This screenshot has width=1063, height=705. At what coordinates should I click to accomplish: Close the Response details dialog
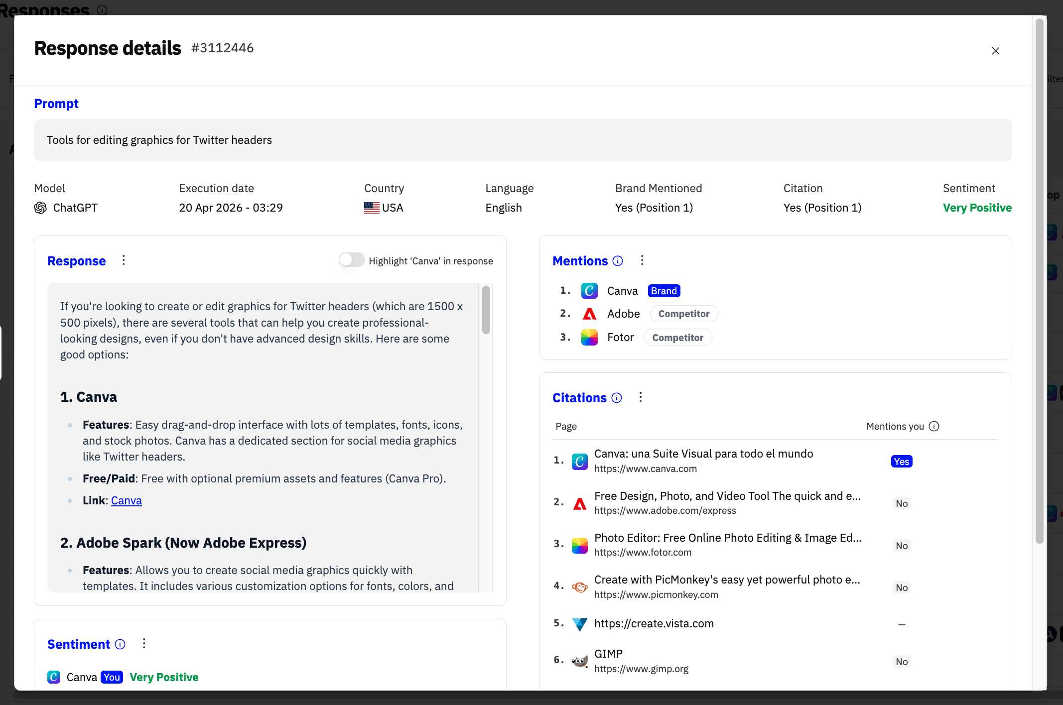pos(995,51)
